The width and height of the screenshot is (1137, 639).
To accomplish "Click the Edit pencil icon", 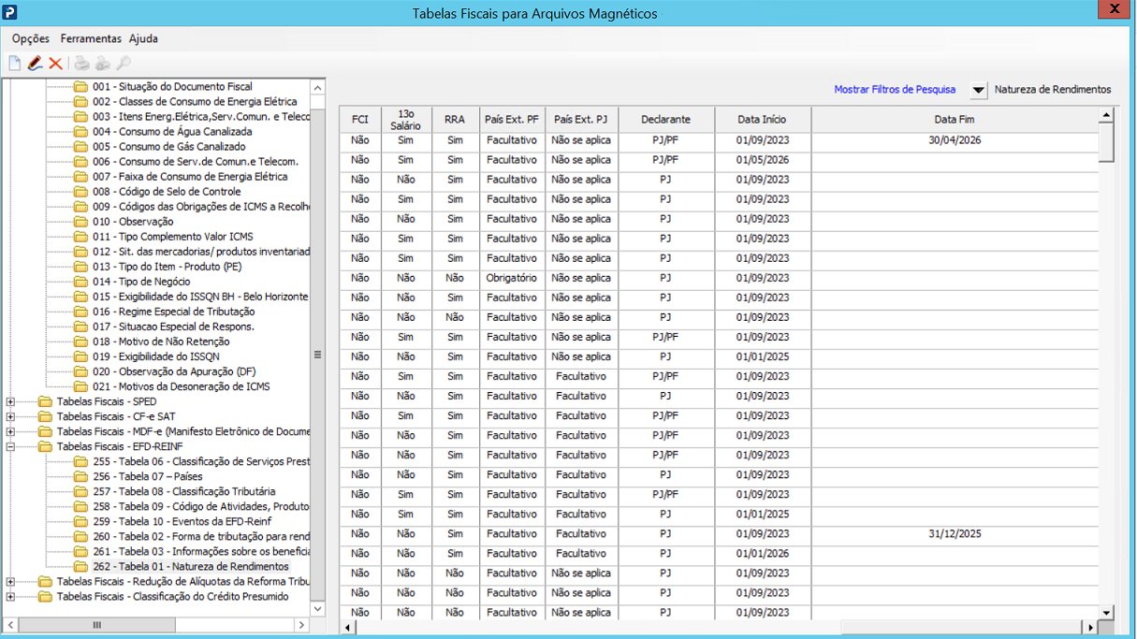I will click(36, 64).
